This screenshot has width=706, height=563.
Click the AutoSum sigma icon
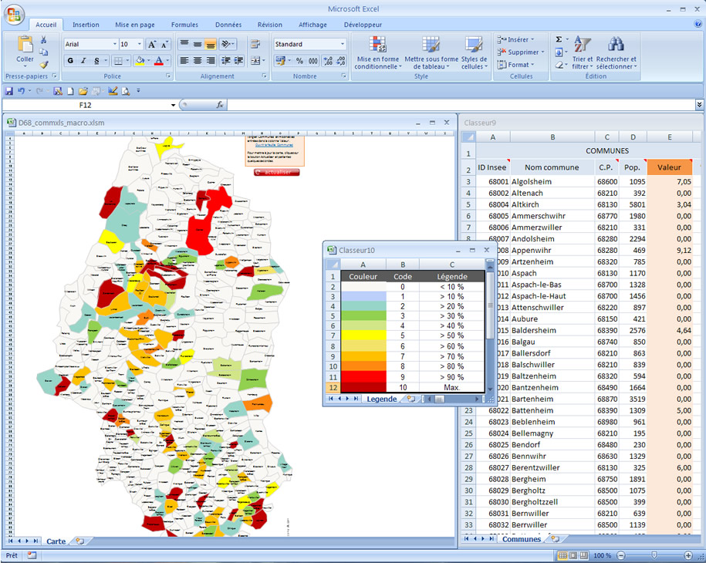(x=559, y=39)
